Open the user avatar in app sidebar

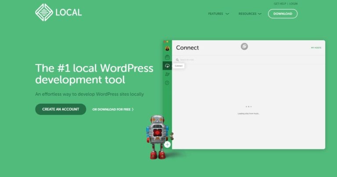(x=167, y=49)
